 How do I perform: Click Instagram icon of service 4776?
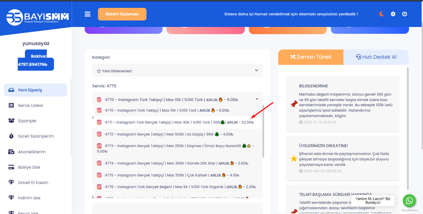pyautogui.click(x=99, y=187)
